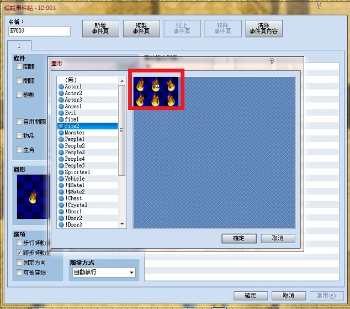This screenshot has height=309, width=350.
Task: Click the blue icon beside Actor1
Action: point(61,87)
